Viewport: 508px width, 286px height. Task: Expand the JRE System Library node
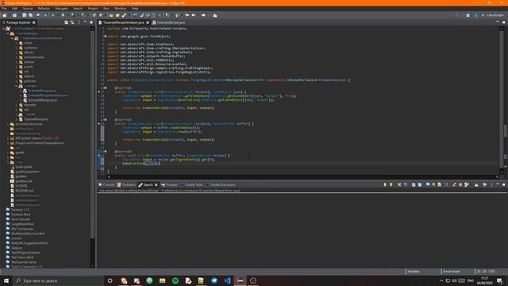pyautogui.click(x=8, y=138)
